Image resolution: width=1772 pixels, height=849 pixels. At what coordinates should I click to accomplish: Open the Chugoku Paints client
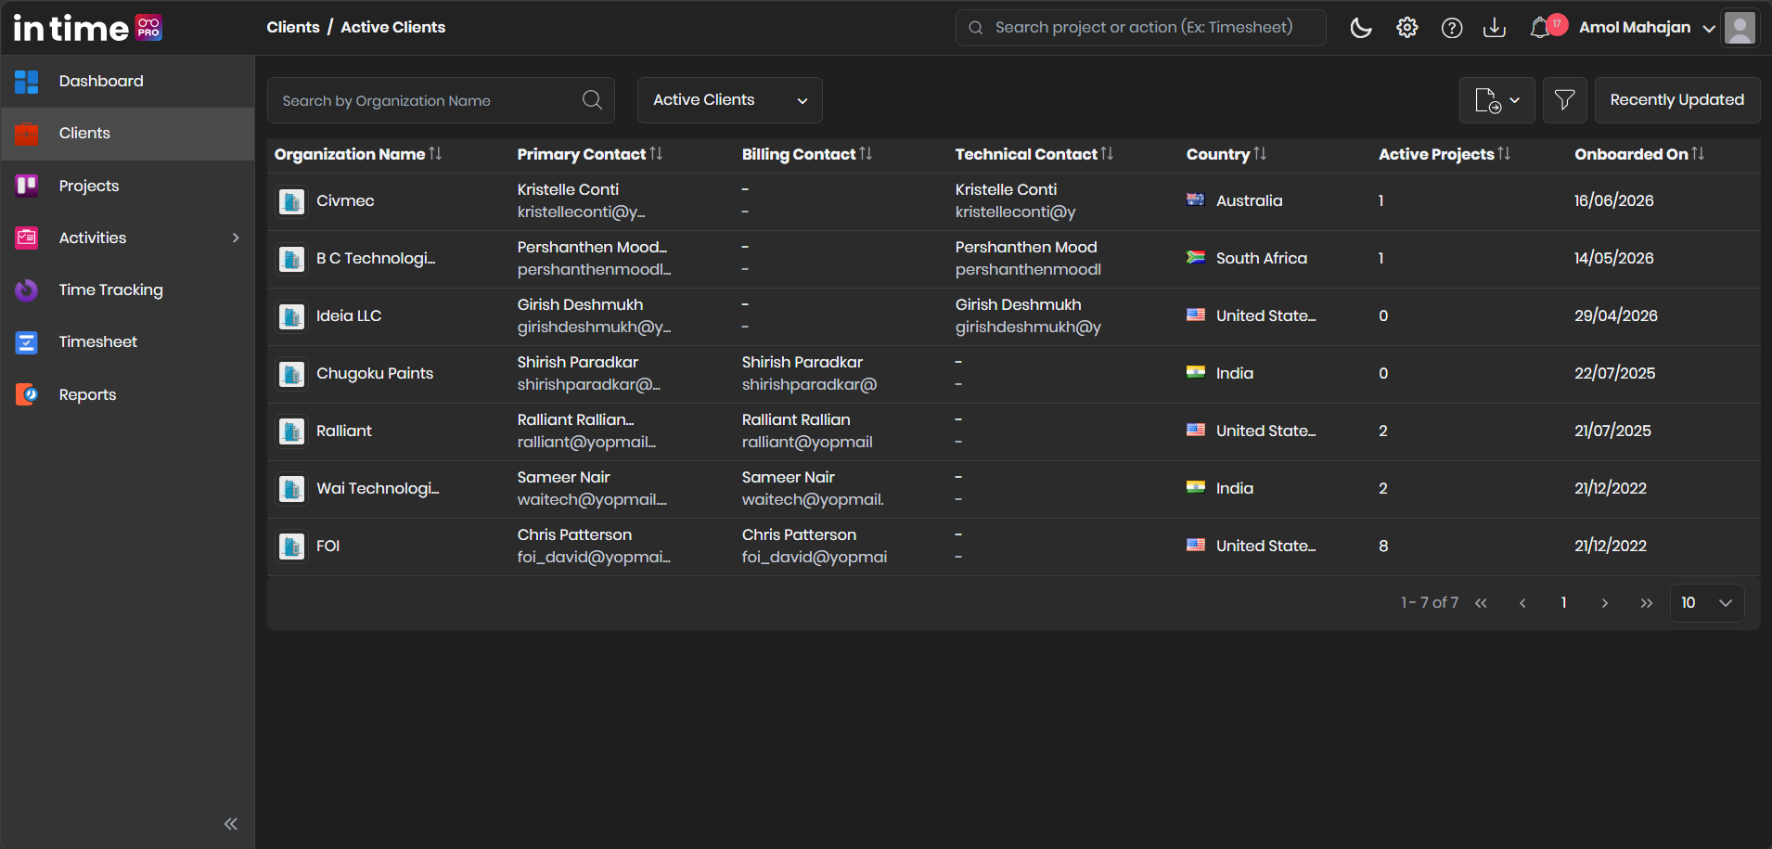pos(375,374)
